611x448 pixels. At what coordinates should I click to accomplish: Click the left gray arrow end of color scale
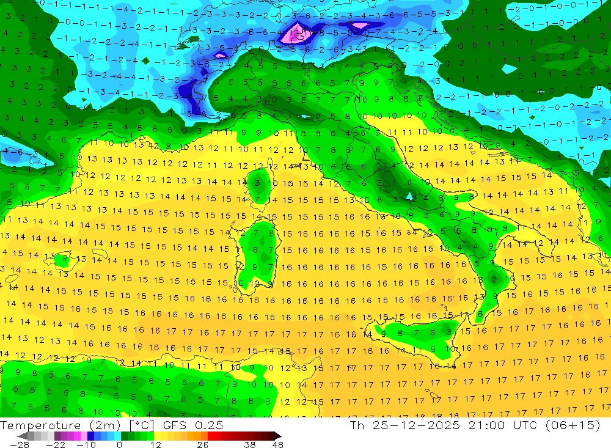coord(22,436)
